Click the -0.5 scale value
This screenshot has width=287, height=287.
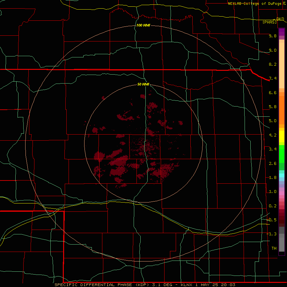(272, 220)
